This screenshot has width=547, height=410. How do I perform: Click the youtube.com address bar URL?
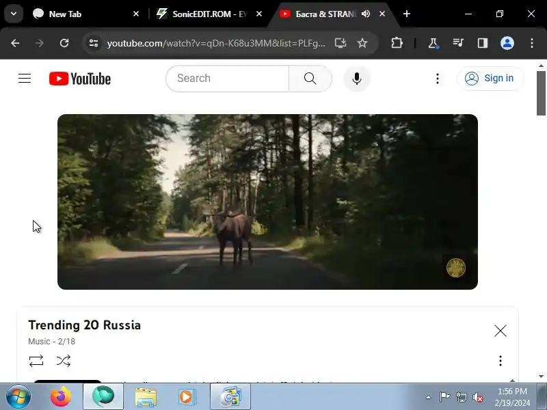pyautogui.click(x=216, y=43)
